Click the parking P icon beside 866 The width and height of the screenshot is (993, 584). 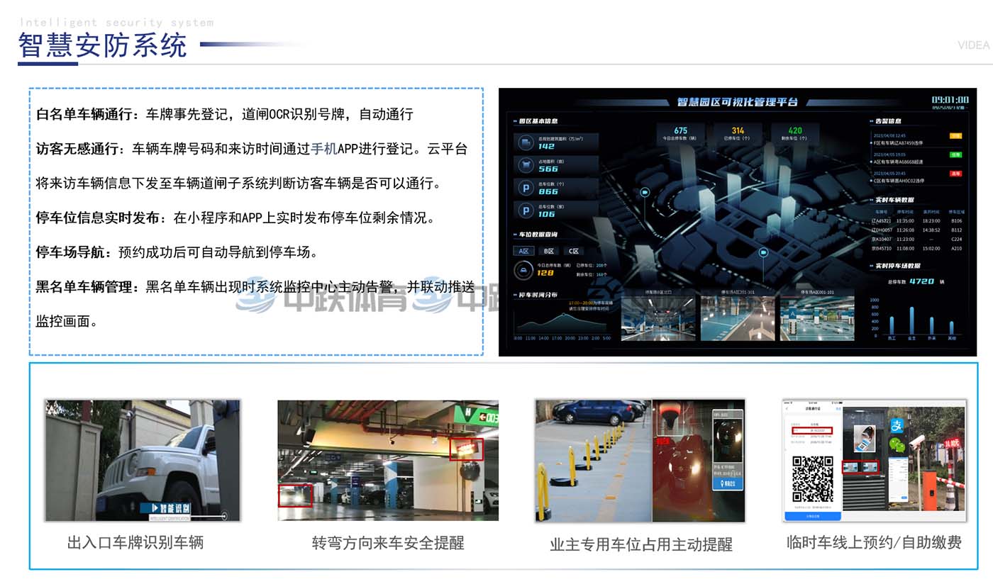coord(526,188)
